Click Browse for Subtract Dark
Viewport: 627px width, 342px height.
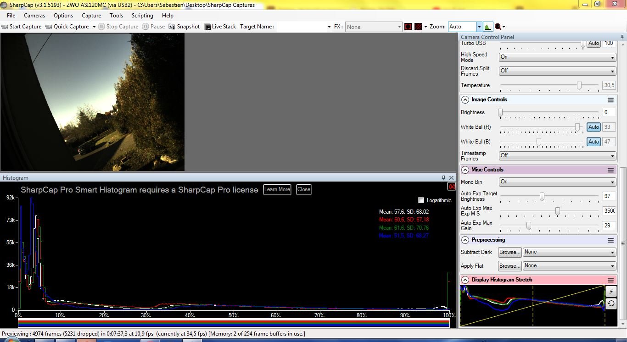pyautogui.click(x=509, y=252)
